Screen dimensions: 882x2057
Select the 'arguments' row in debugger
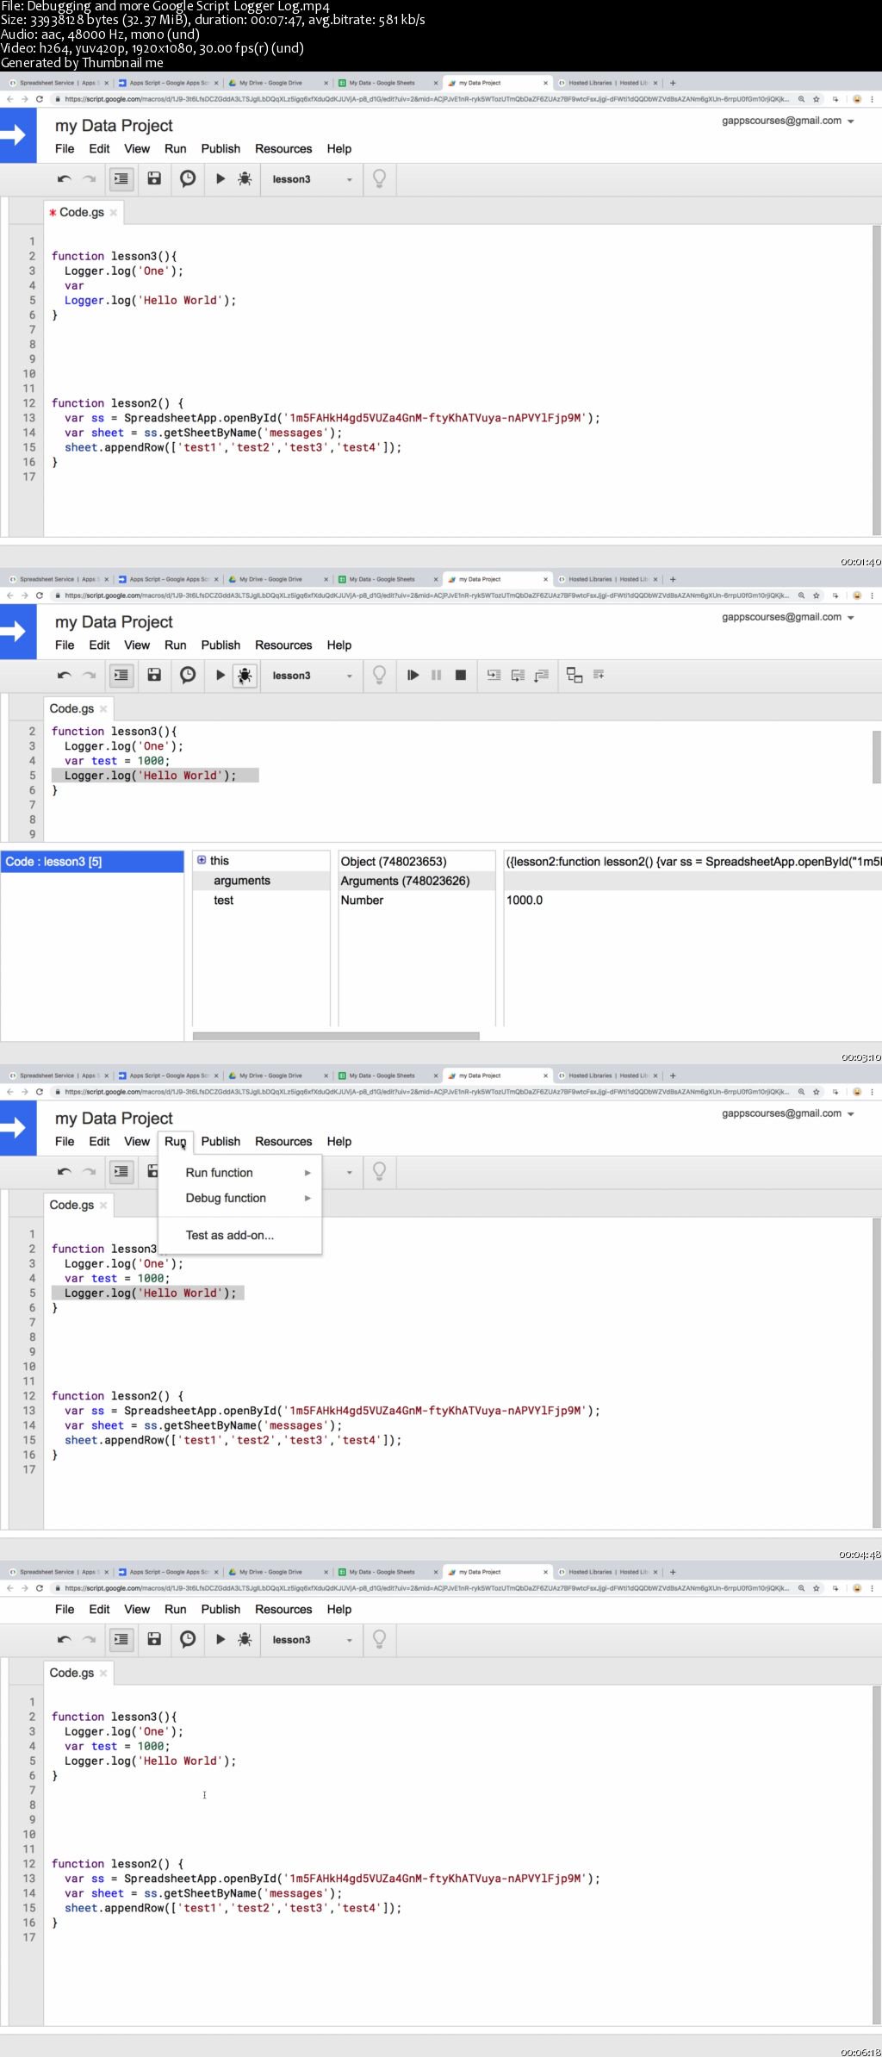[x=261, y=881]
